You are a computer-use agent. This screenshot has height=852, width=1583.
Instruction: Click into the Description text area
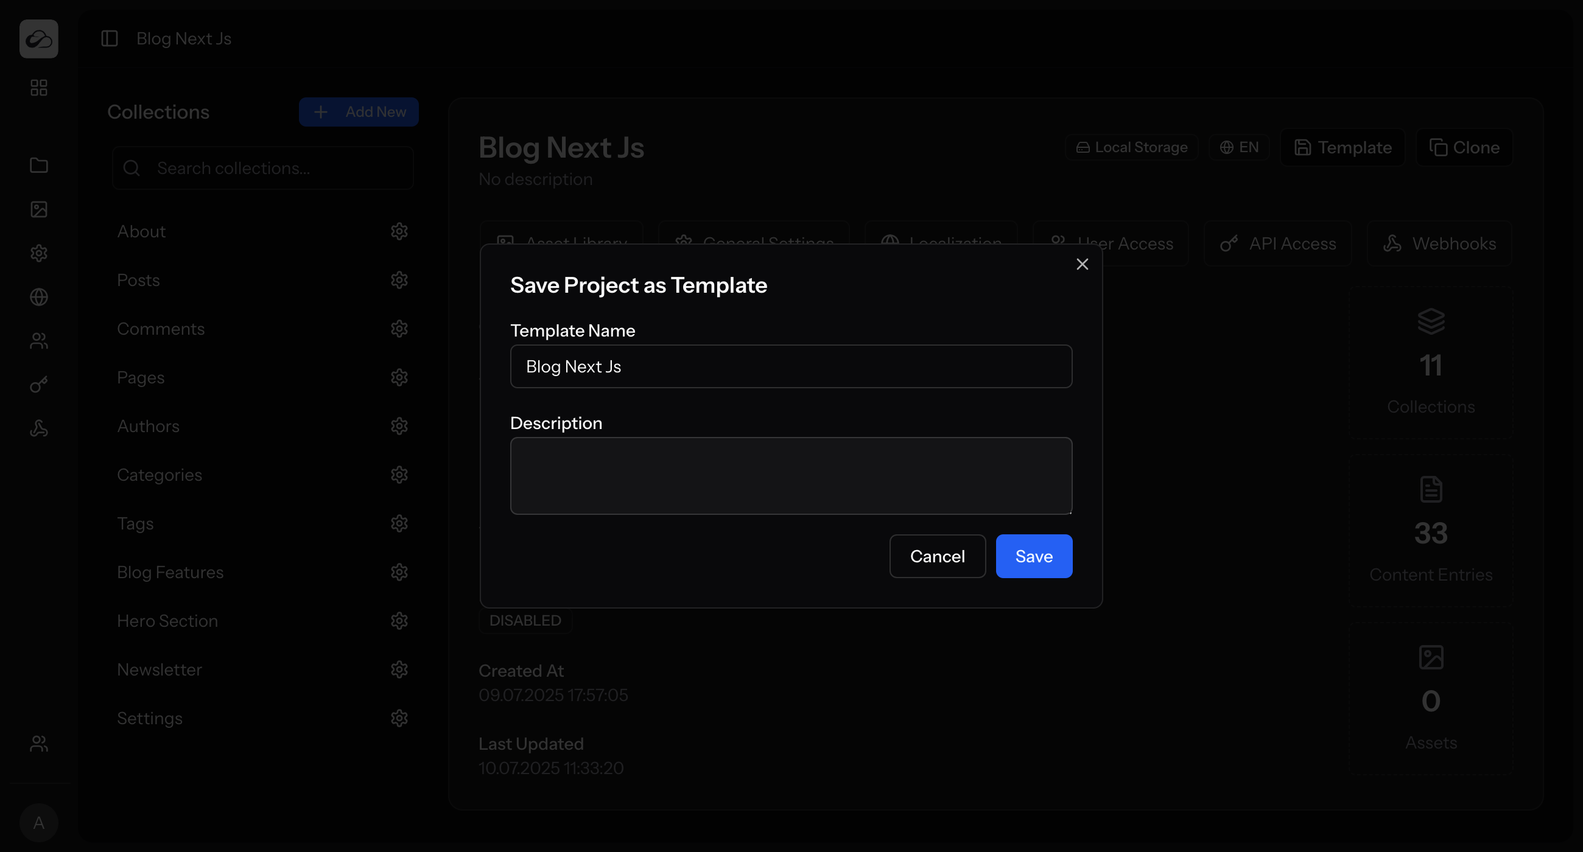(791, 475)
